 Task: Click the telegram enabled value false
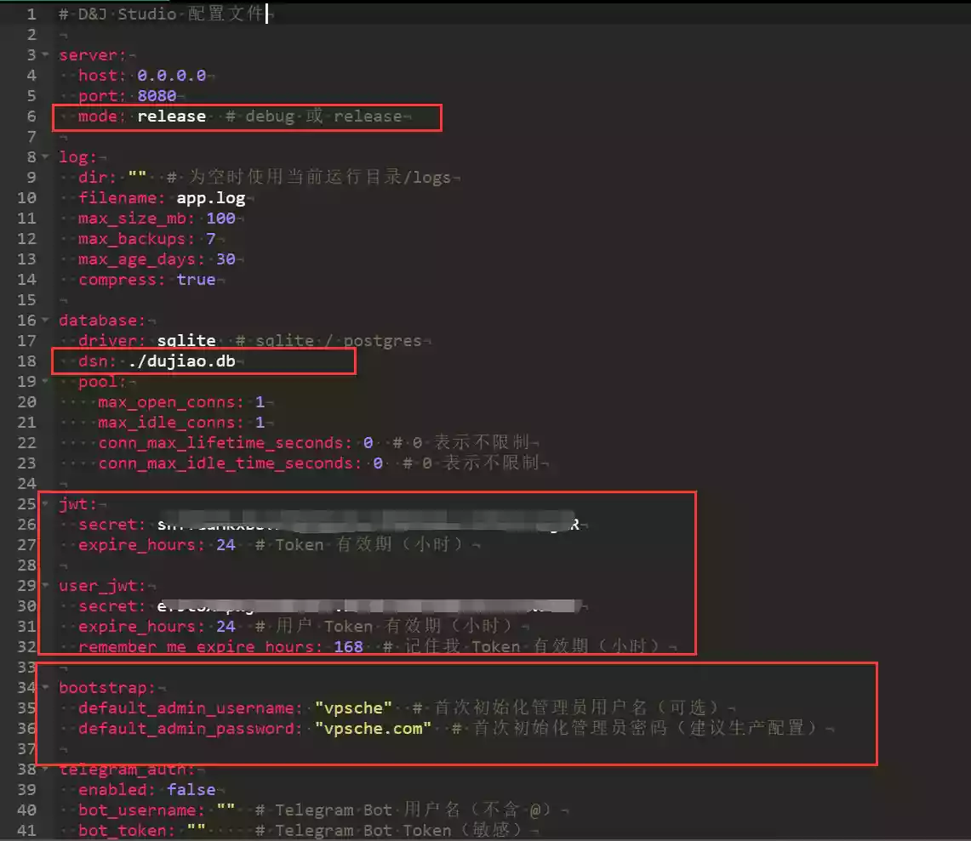click(191, 789)
